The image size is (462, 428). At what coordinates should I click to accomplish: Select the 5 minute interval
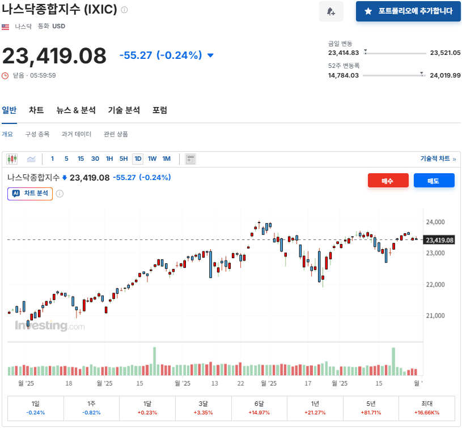coord(66,159)
